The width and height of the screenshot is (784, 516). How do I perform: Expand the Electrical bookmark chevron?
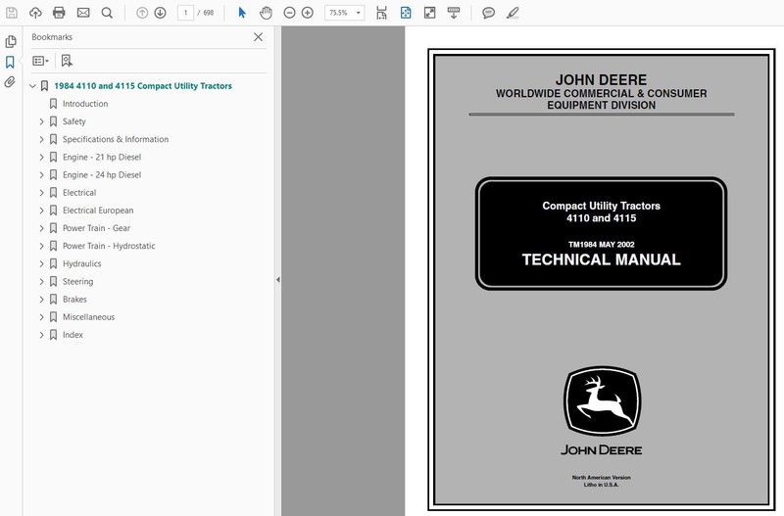coord(41,193)
